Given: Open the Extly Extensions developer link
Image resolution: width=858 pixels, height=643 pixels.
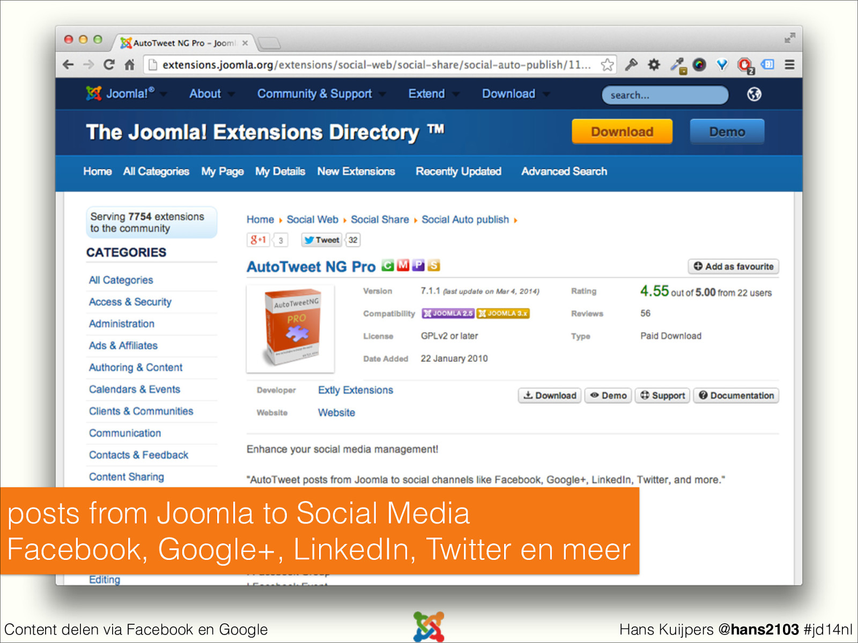Looking at the screenshot, I should [x=356, y=390].
